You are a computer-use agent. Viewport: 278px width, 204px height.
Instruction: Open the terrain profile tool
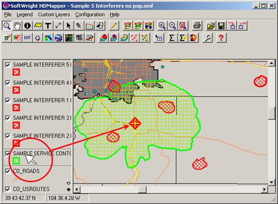click(x=89, y=26)
